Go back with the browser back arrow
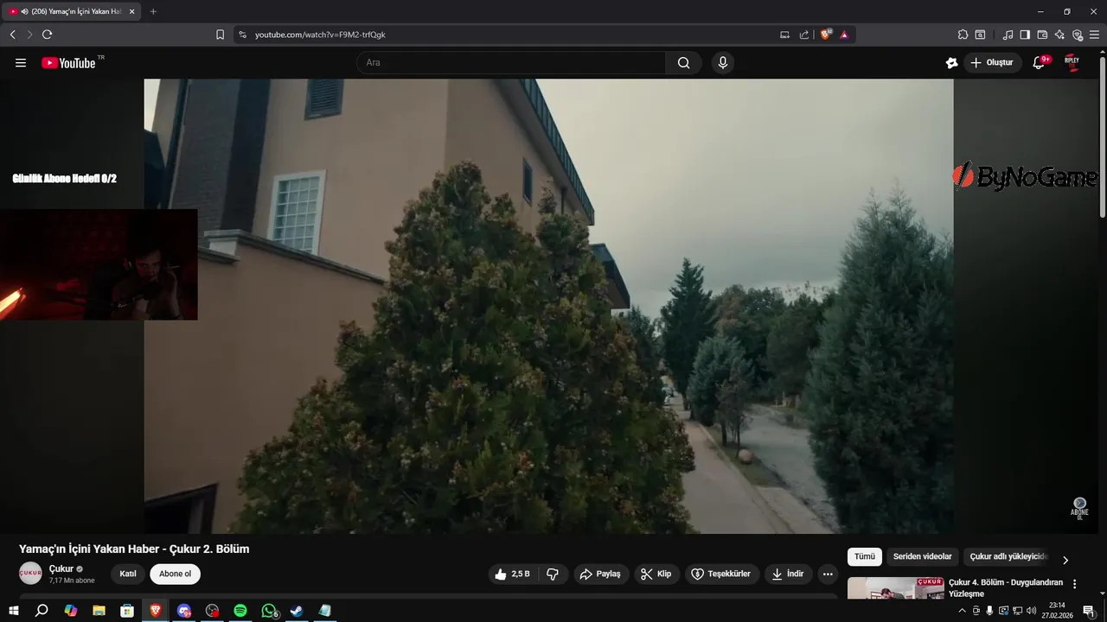Viewport: 1107px width, 622px height. [12, 35]
